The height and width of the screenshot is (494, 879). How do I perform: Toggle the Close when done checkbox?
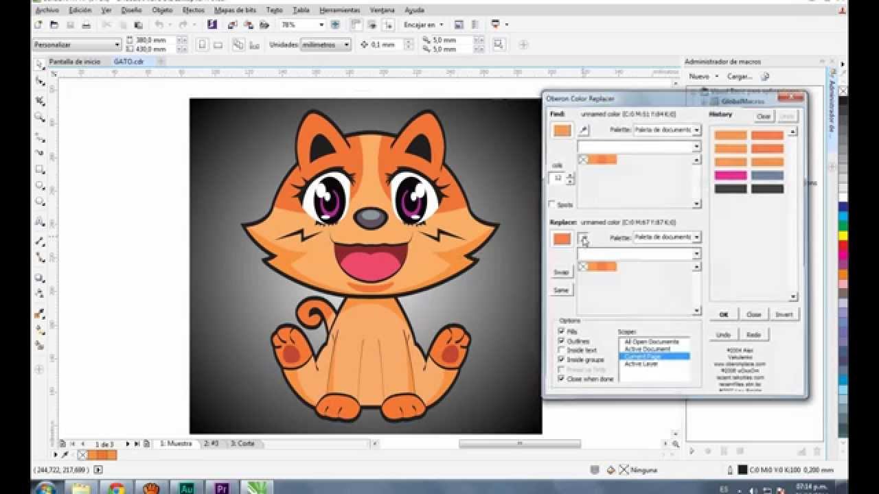point(562,379)
